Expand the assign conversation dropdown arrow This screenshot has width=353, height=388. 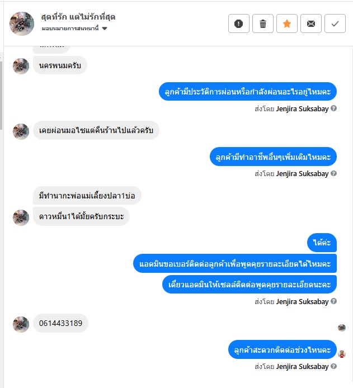[x=105, y=29]
